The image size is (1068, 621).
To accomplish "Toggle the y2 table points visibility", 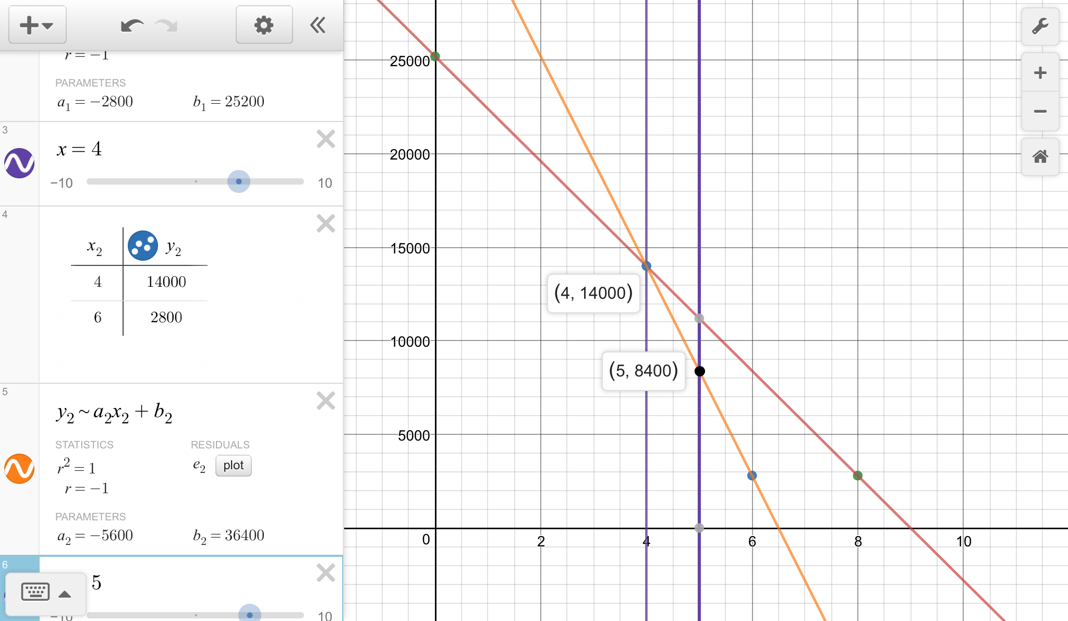I will pyautogui.click(x=142, y=246).
